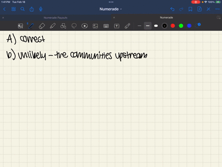222x167 pixels.
Task: Pick the blue color swatch
Action: [189, 26]
